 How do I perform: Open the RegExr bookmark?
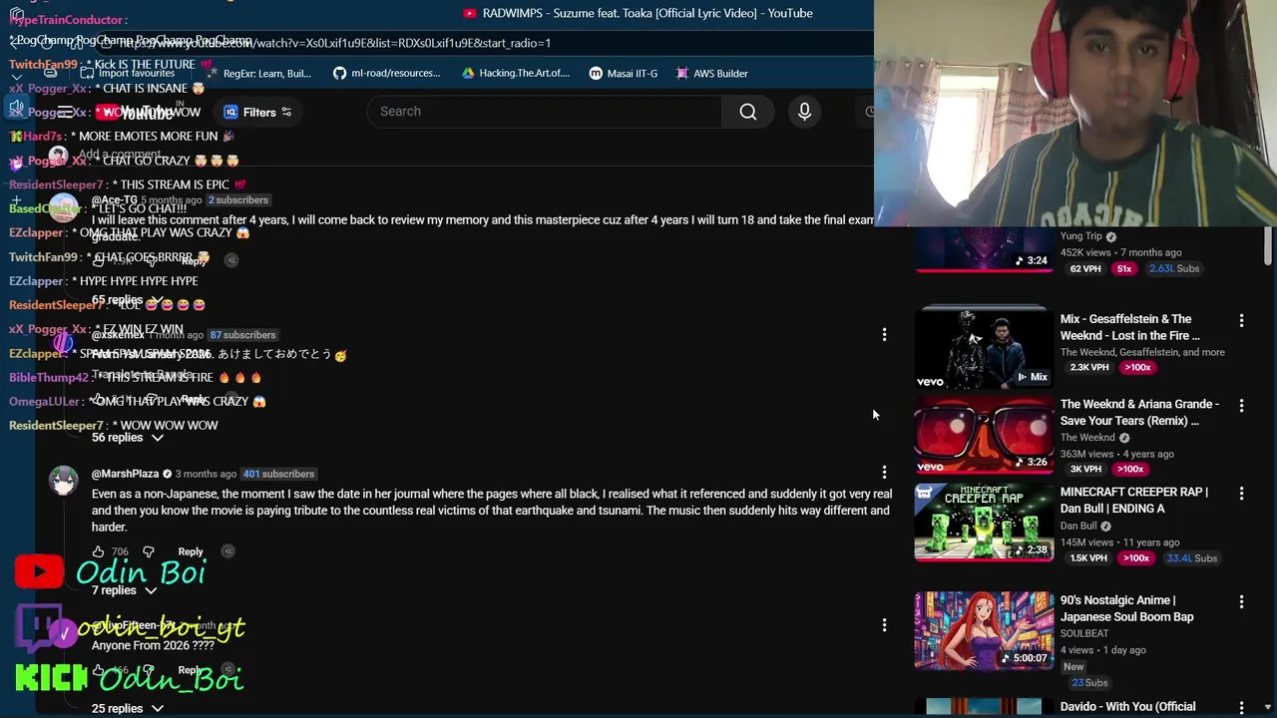257,73
